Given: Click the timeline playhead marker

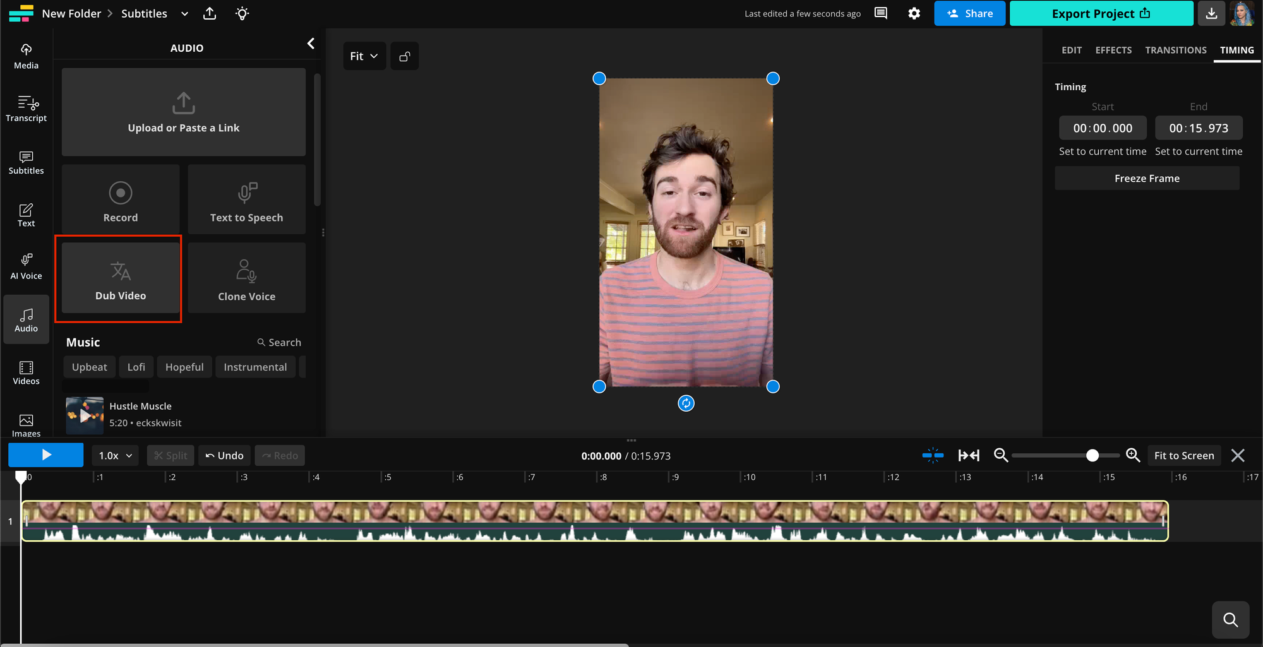Looking at the screenshot, I should point(21,477).
